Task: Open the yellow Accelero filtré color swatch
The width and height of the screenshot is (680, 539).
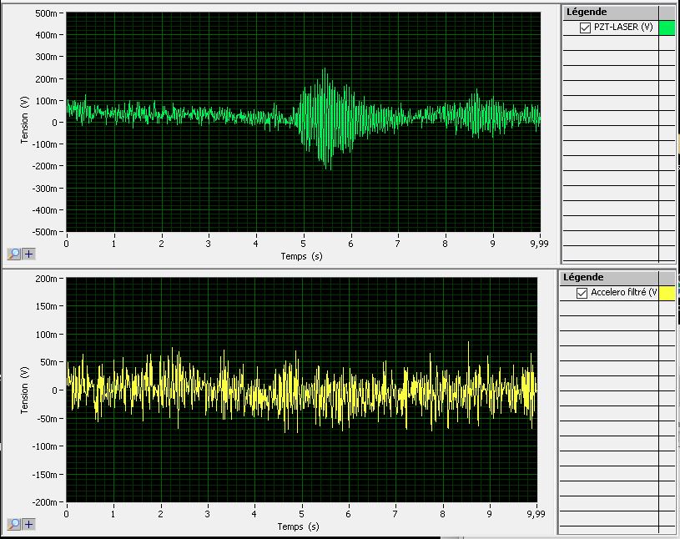Action: [667, 293]
